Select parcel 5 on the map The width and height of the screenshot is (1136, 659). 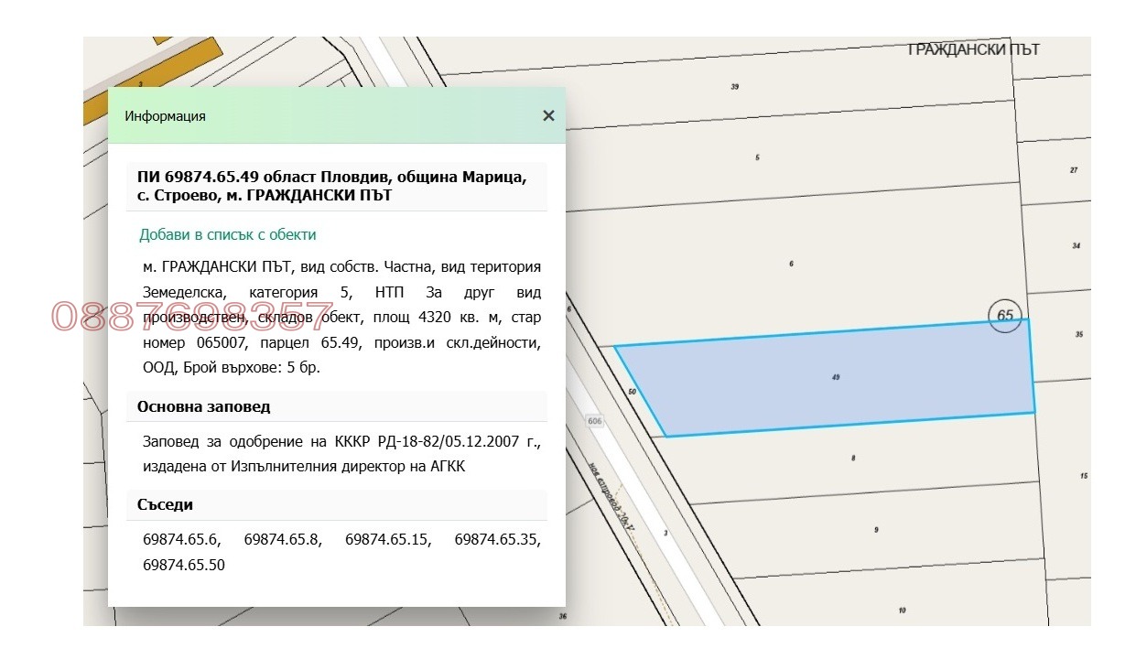(757, 157)
